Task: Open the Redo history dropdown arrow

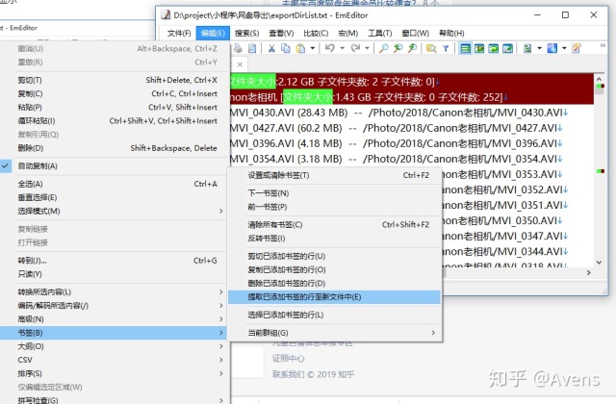Action: coord(367,48)
